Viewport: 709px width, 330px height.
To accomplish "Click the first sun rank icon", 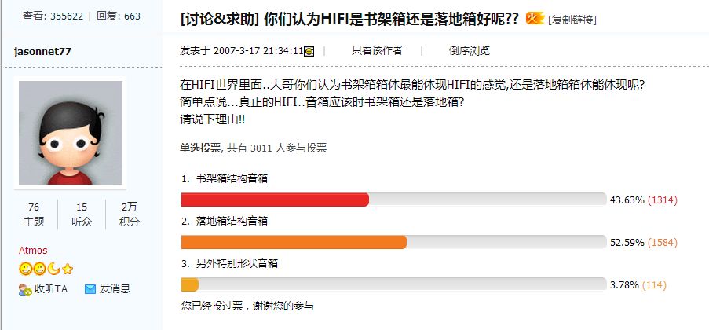I will click(x=24, y=269).
